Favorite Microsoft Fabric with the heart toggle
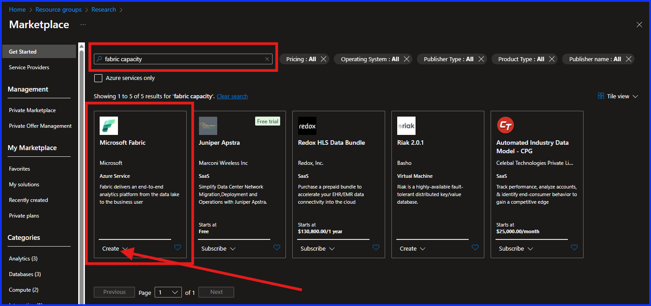Viewport: 651px width, 306px height. (177, 247)
